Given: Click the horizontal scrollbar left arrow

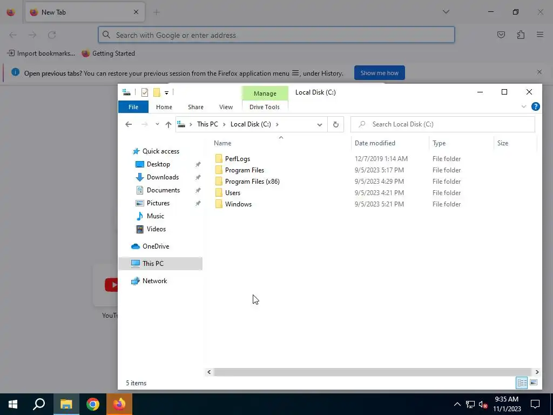Looking at the screenshot, I should point(209,372).
